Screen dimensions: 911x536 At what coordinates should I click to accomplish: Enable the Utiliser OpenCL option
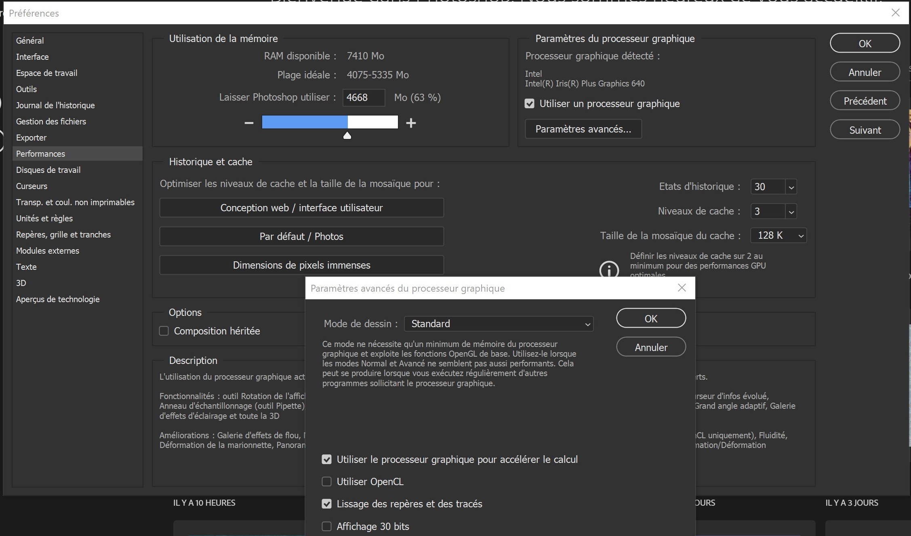point(326,481)
